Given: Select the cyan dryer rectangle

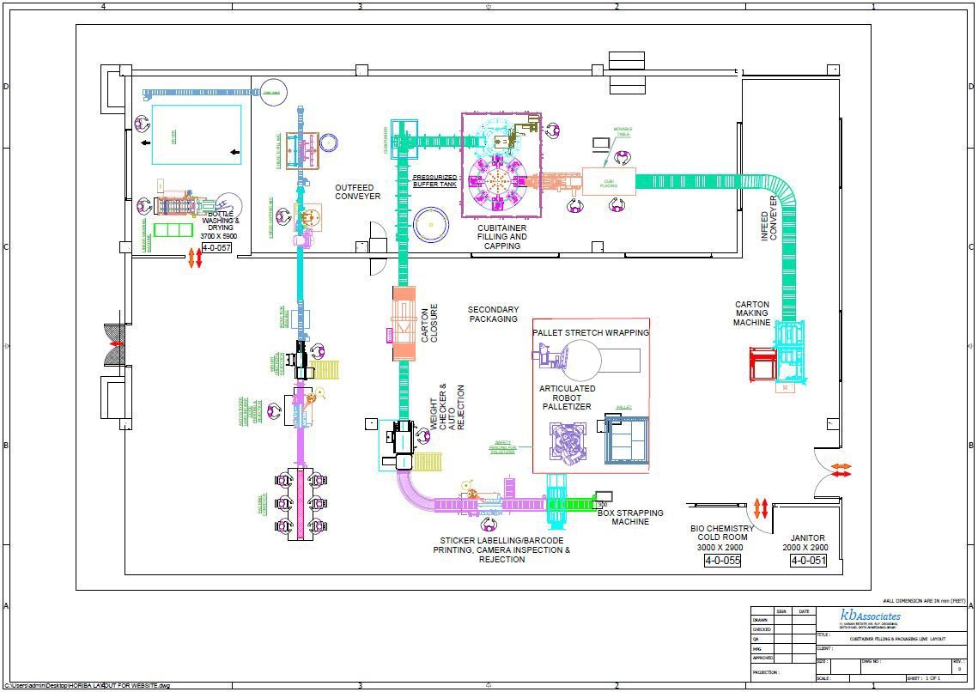Looking at the screenshot, I should click(x=197, y=134).
